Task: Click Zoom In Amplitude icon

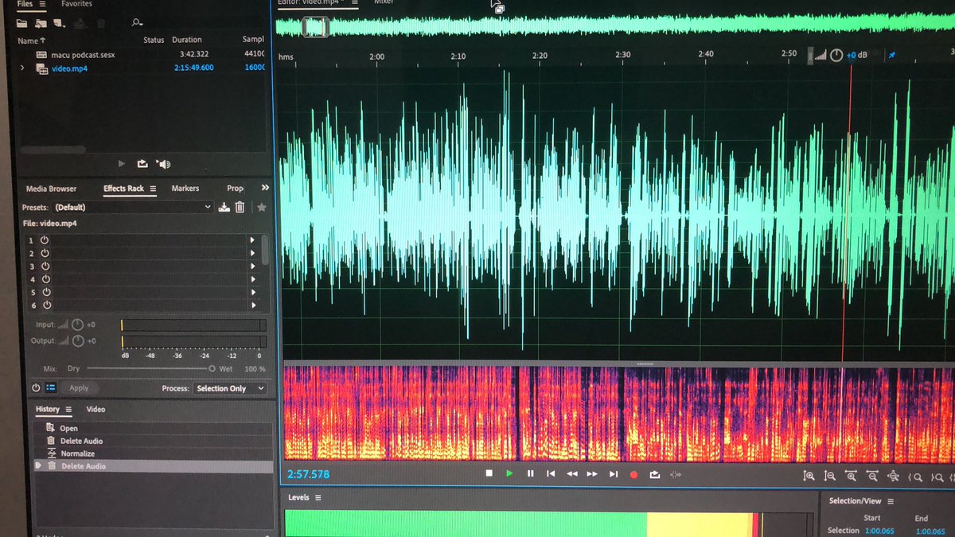Action: tap(809, 477)
